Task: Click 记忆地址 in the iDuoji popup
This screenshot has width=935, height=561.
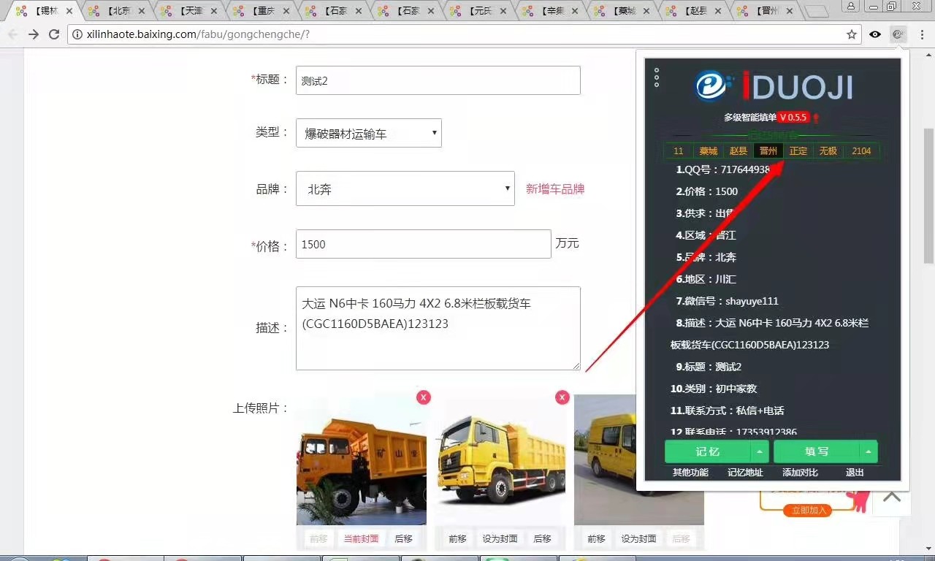Action: click(745, 473)
